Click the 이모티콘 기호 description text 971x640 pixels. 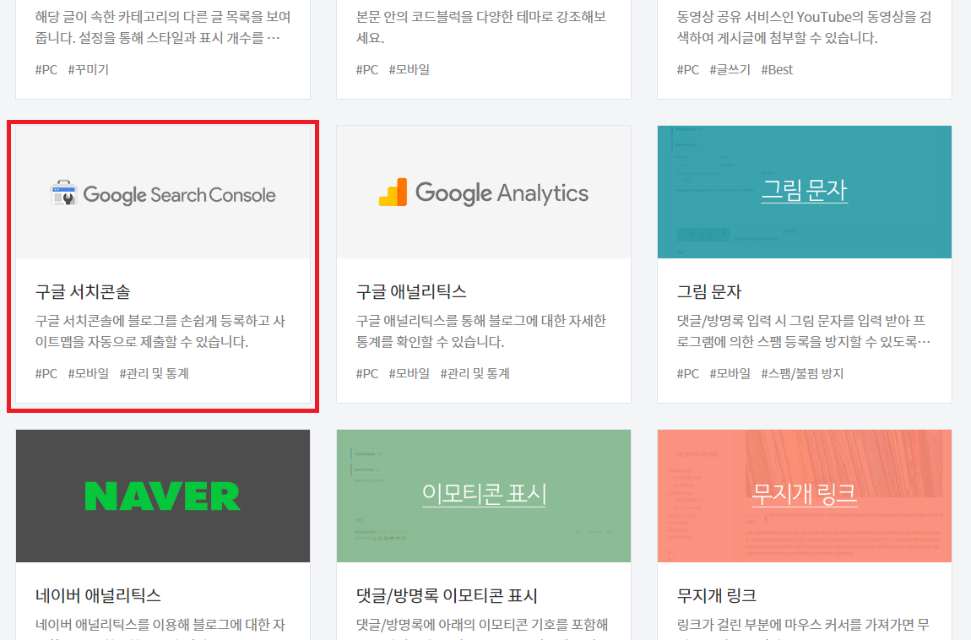482,626
